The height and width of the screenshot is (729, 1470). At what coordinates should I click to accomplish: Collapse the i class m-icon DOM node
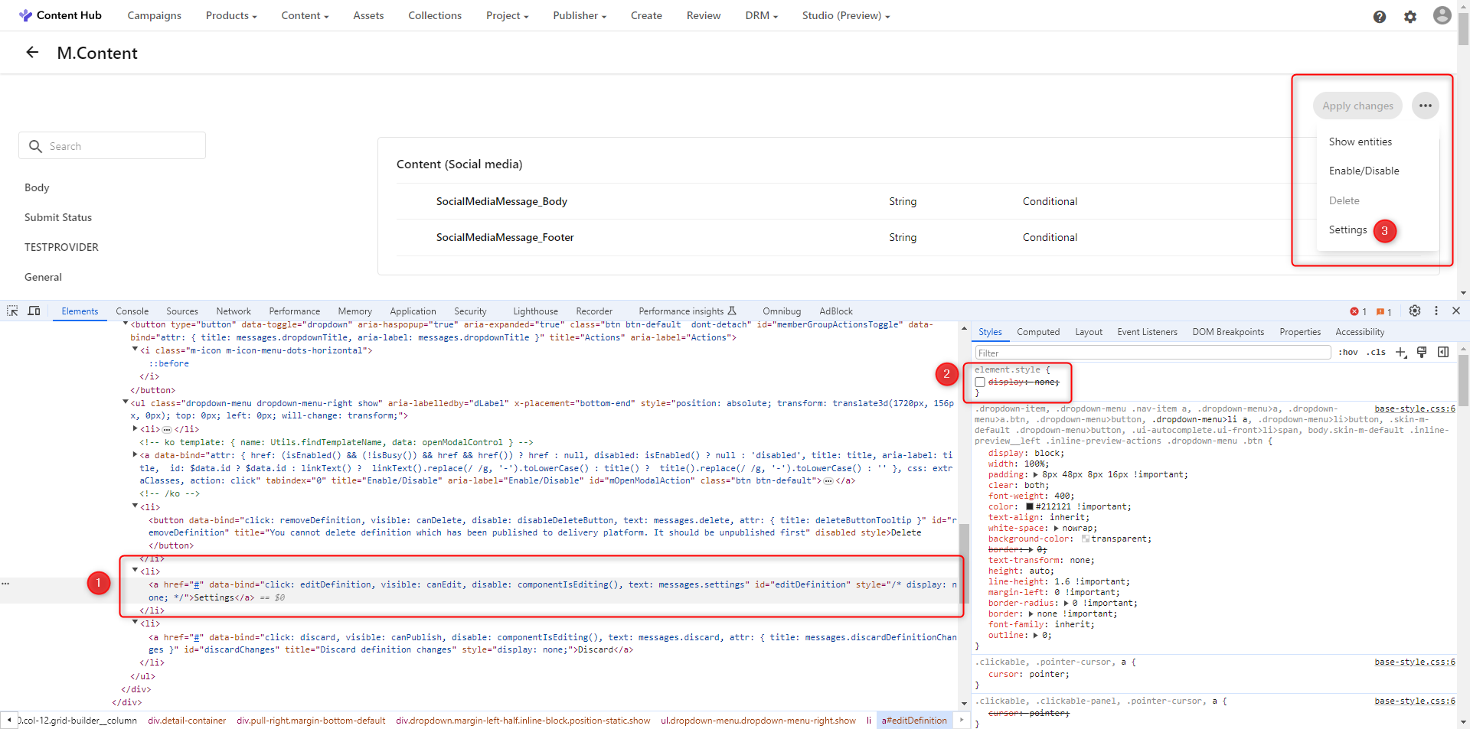[135, 350]
